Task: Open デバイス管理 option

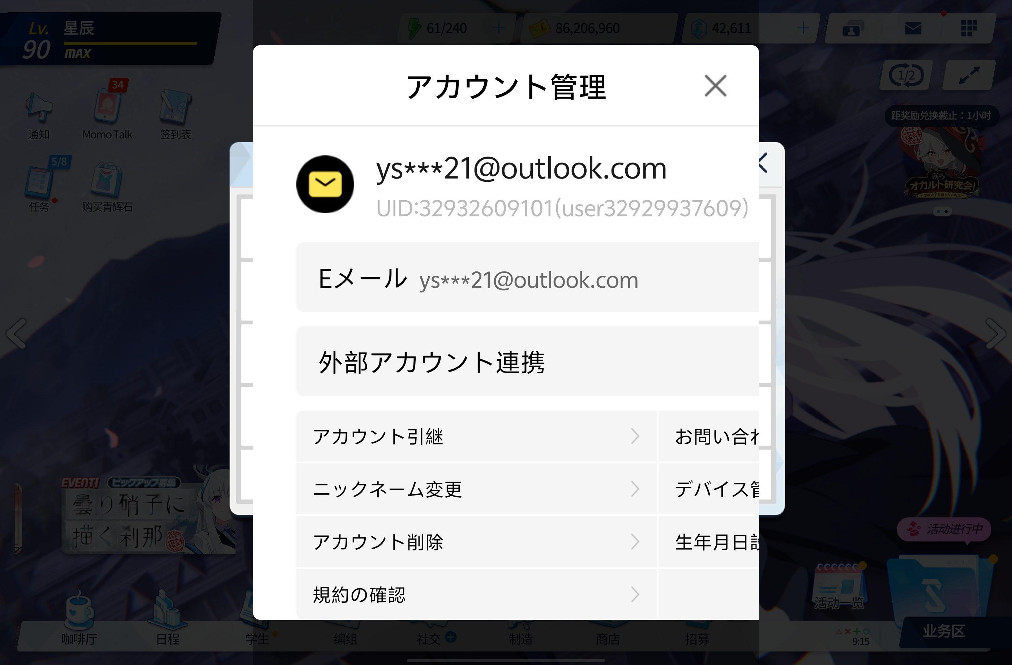Action: point(709,489)
